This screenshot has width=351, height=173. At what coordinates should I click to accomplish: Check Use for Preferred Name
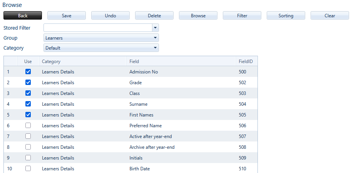(28, 125)
